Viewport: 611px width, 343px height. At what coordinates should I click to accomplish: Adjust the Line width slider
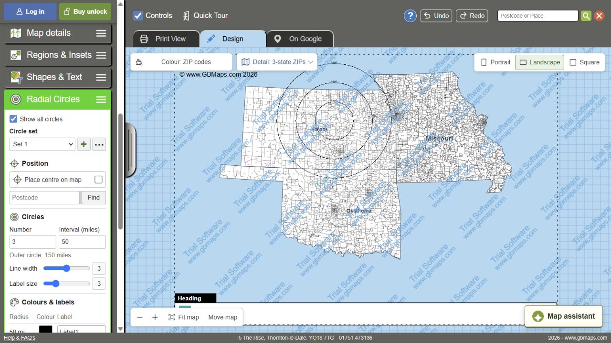[x=66, y=268]
